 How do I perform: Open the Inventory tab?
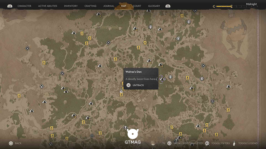(71, 6)
